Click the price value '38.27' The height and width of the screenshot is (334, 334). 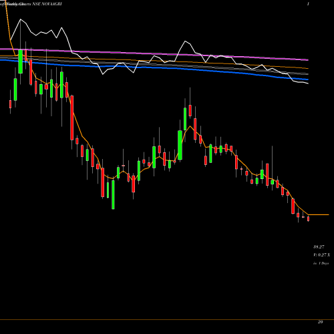point(319,247)
